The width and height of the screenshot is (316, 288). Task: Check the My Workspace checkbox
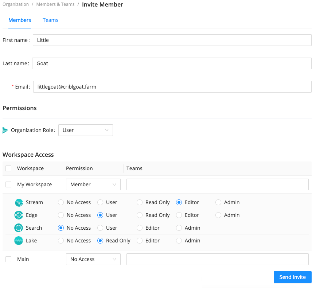pos(8,184)
